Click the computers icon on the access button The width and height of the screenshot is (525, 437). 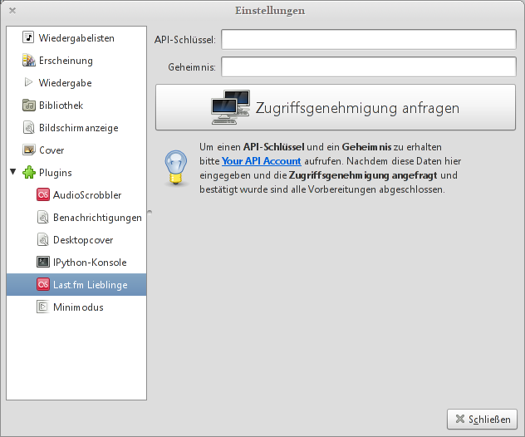(231, 107)
